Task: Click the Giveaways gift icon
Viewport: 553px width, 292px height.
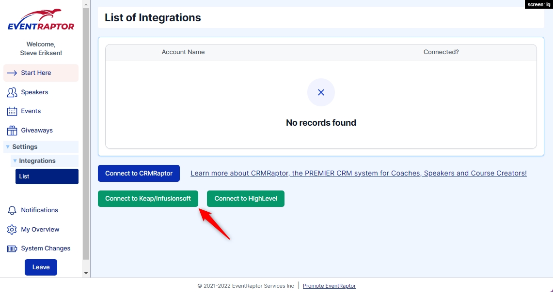Action: tap(12, 131)
